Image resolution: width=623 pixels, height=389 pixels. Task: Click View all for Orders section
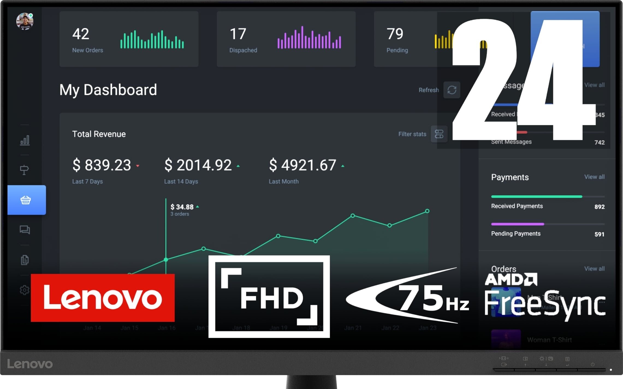(x=594, y=268)
